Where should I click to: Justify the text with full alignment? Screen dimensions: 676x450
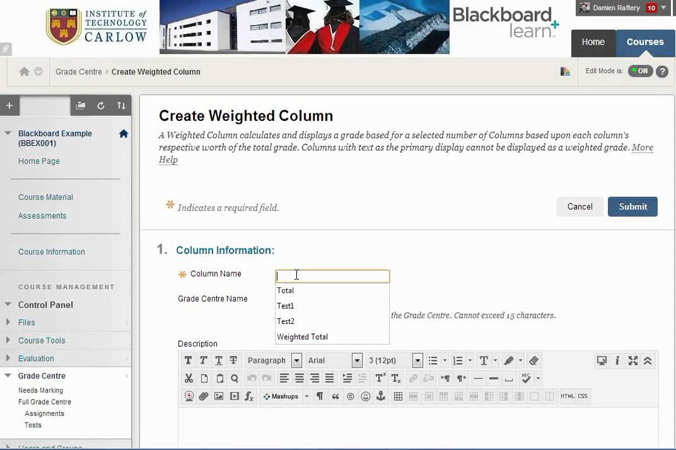[329, 378]
